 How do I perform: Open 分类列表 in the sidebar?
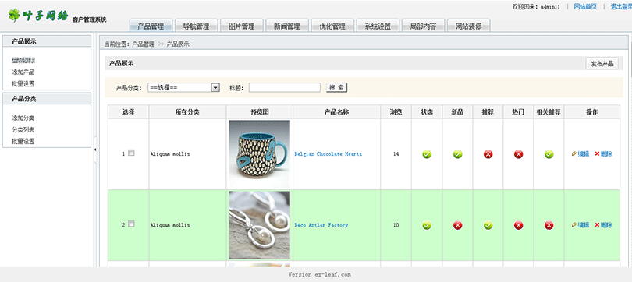point(23,130)
